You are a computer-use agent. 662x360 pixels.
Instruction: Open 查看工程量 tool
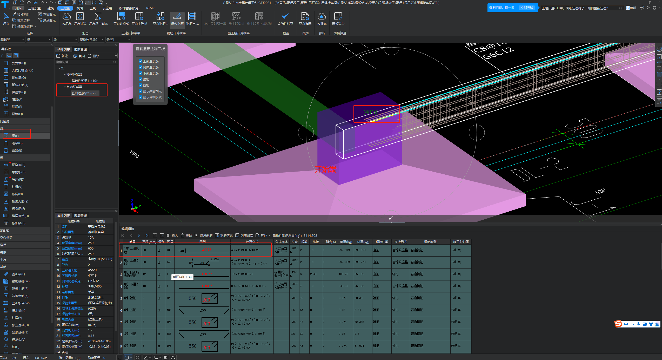(139, 19)
